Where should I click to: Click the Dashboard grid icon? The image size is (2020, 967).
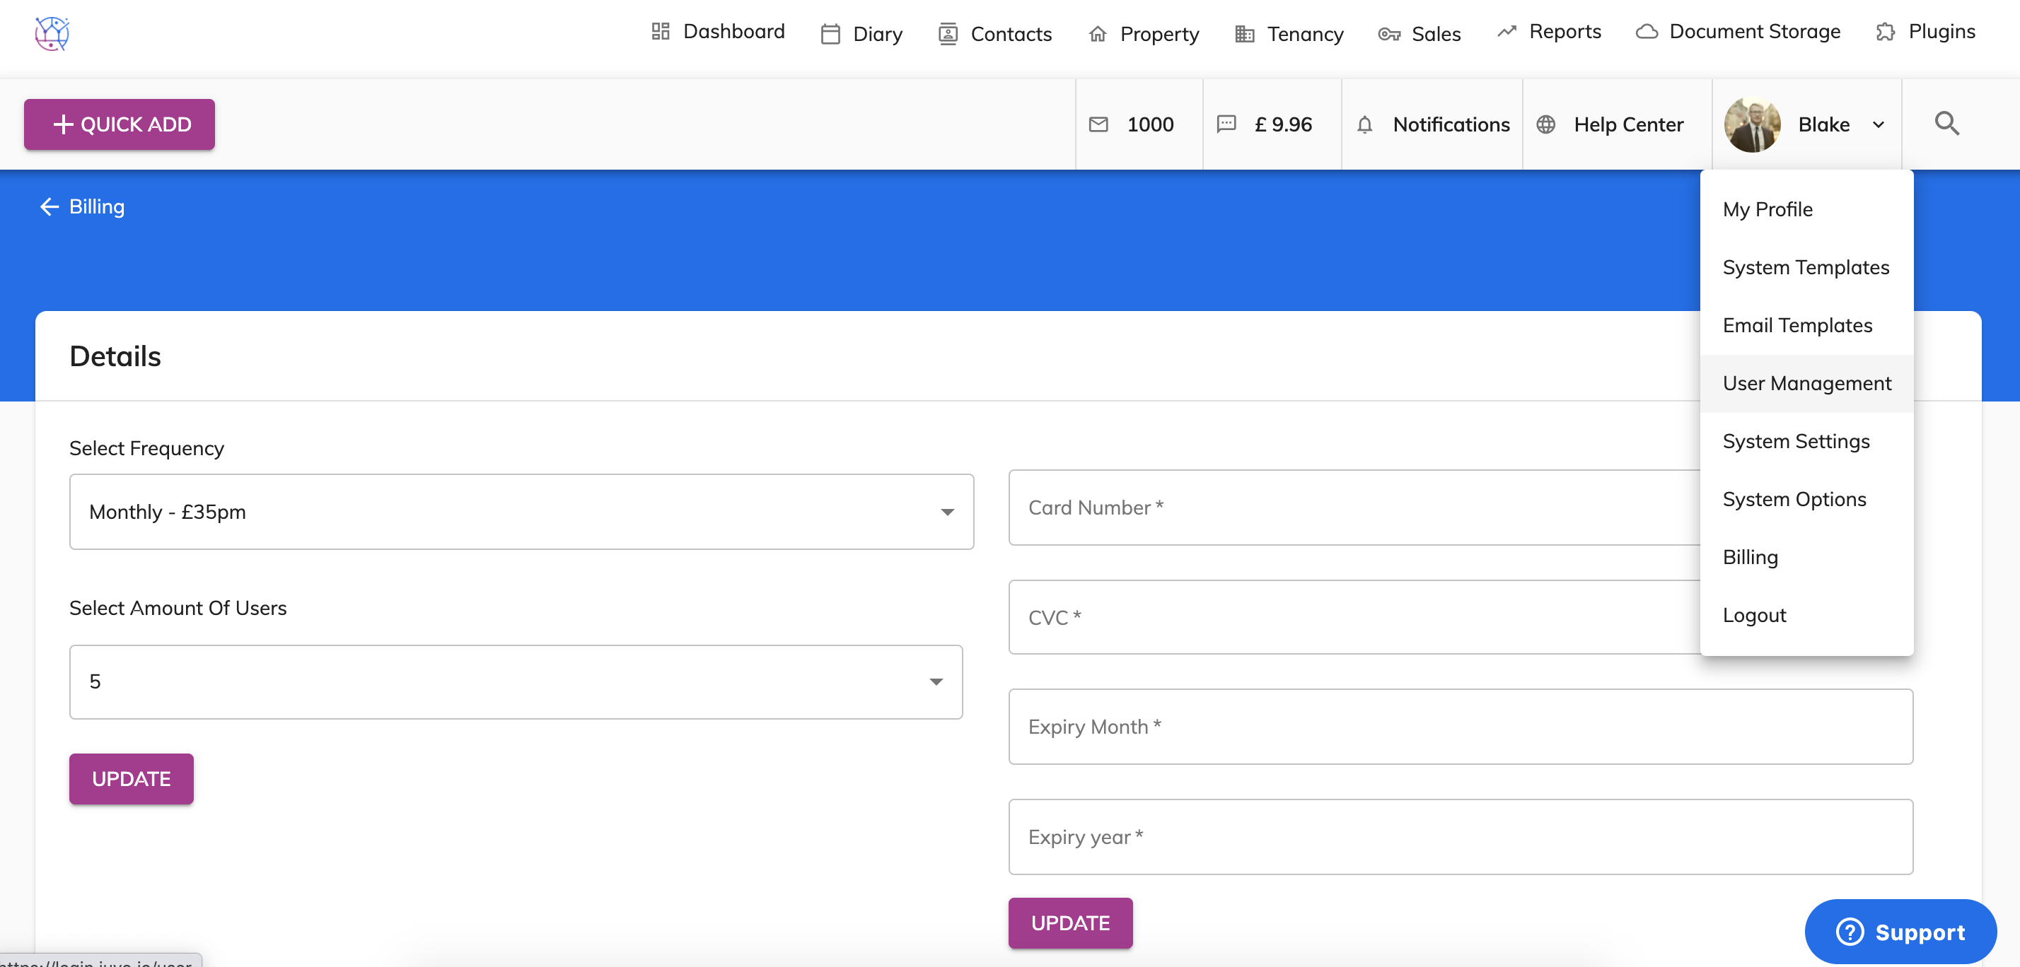pyautogui.click(x=661, y=32)
